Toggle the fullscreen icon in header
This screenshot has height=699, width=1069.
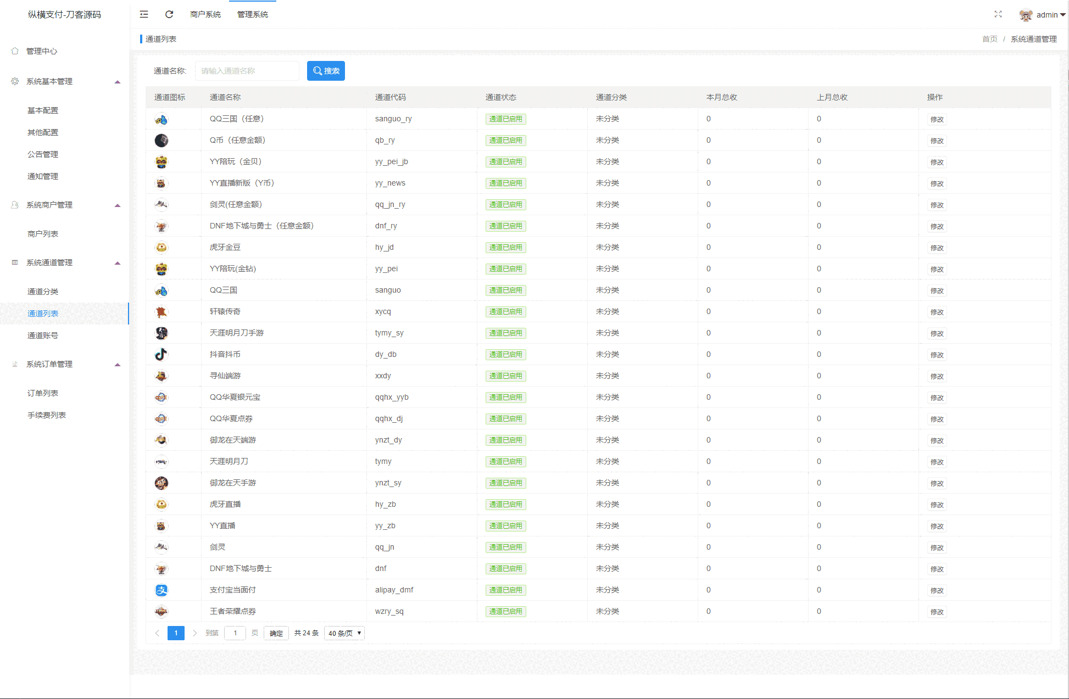tap(998, 14)
